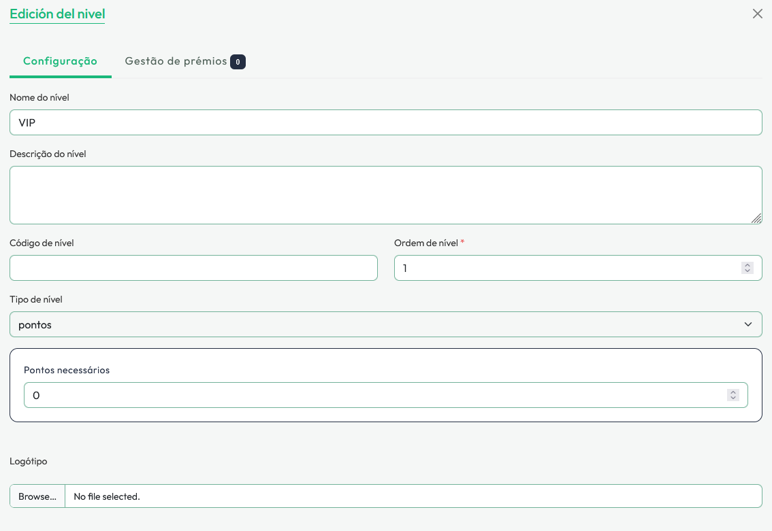Close the Edición del nivel dialog
772x531 pixels.
(757, 14)
